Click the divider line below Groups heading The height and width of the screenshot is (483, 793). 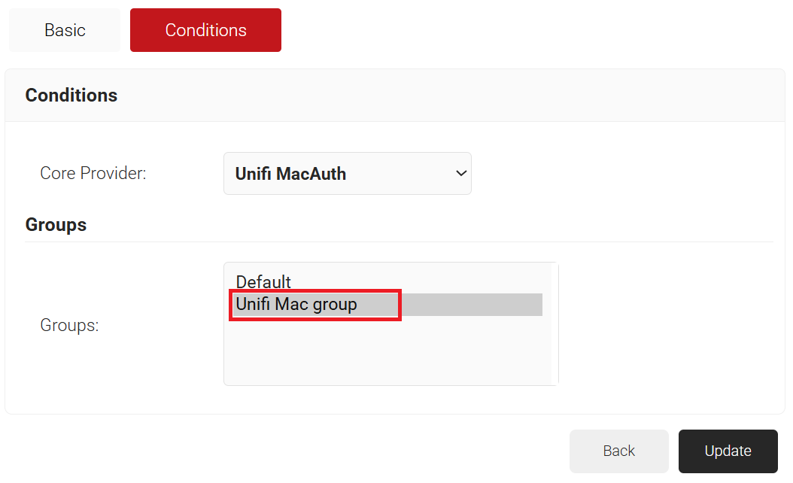tap(399, 241)
